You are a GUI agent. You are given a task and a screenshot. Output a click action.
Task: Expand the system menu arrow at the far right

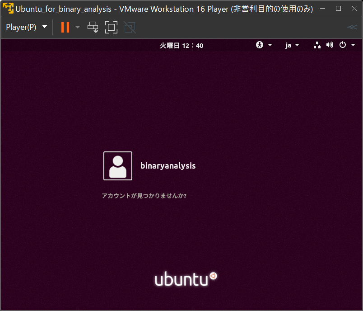[x=353, y=45]
